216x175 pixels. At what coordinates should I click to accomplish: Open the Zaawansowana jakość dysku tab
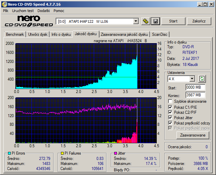pyautogui.click(x=124, y=34)
